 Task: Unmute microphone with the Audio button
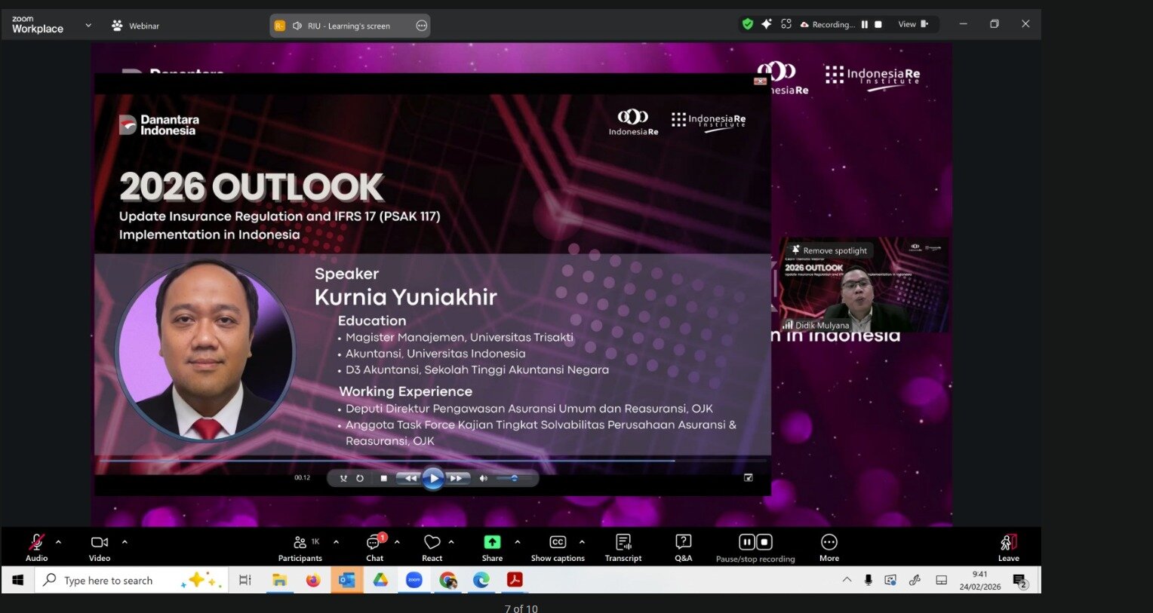coord(36,546)
